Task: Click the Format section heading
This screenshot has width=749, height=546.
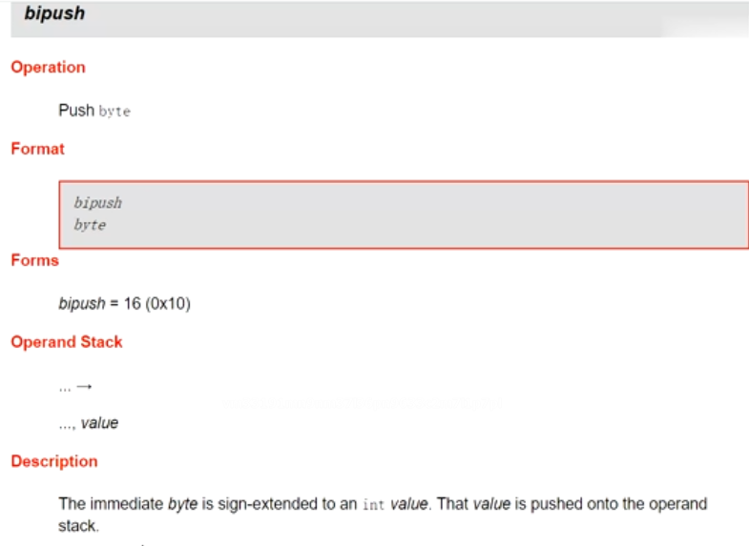Action: point(38,150)
